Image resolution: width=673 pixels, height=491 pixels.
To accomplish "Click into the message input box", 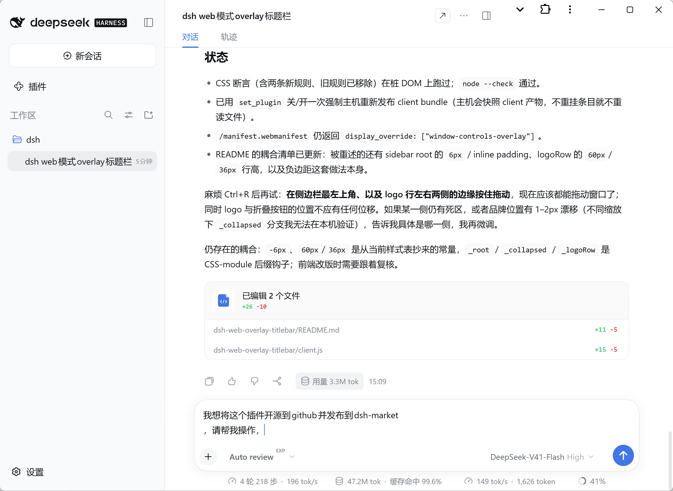I will (416, 423).
